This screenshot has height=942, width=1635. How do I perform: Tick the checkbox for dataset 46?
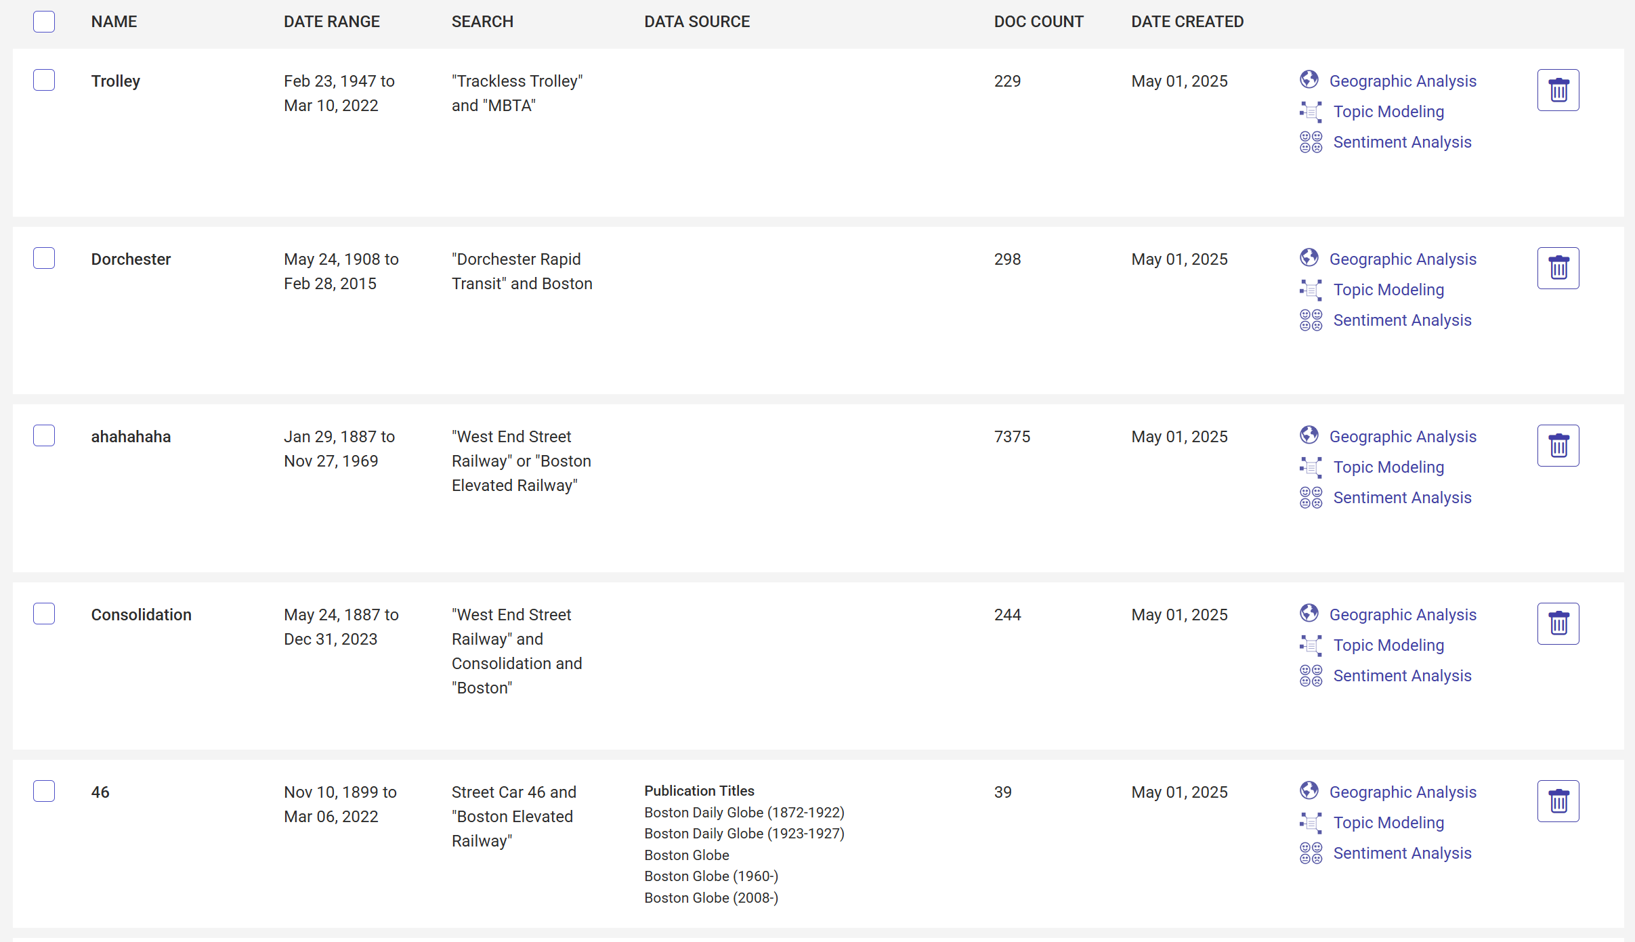coord(44,791)
